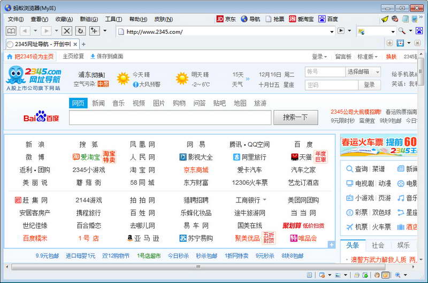428x283 pixels.
Task: Open the JD 京东 shortcut in links bar
Action: point(226,19)
